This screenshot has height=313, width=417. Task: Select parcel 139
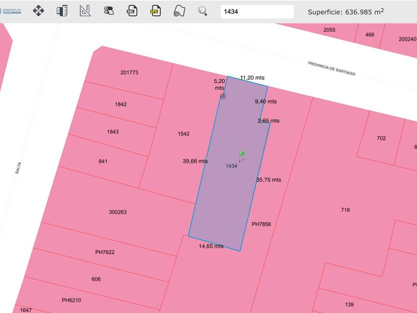tap(349, 305)
